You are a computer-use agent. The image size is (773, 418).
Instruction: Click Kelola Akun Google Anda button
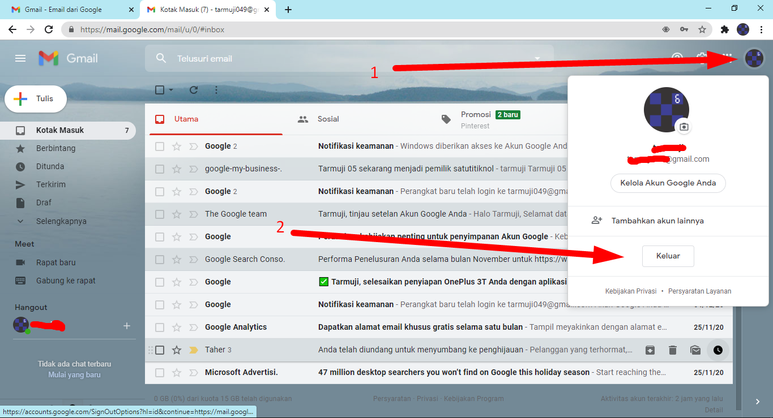(668, 183)
